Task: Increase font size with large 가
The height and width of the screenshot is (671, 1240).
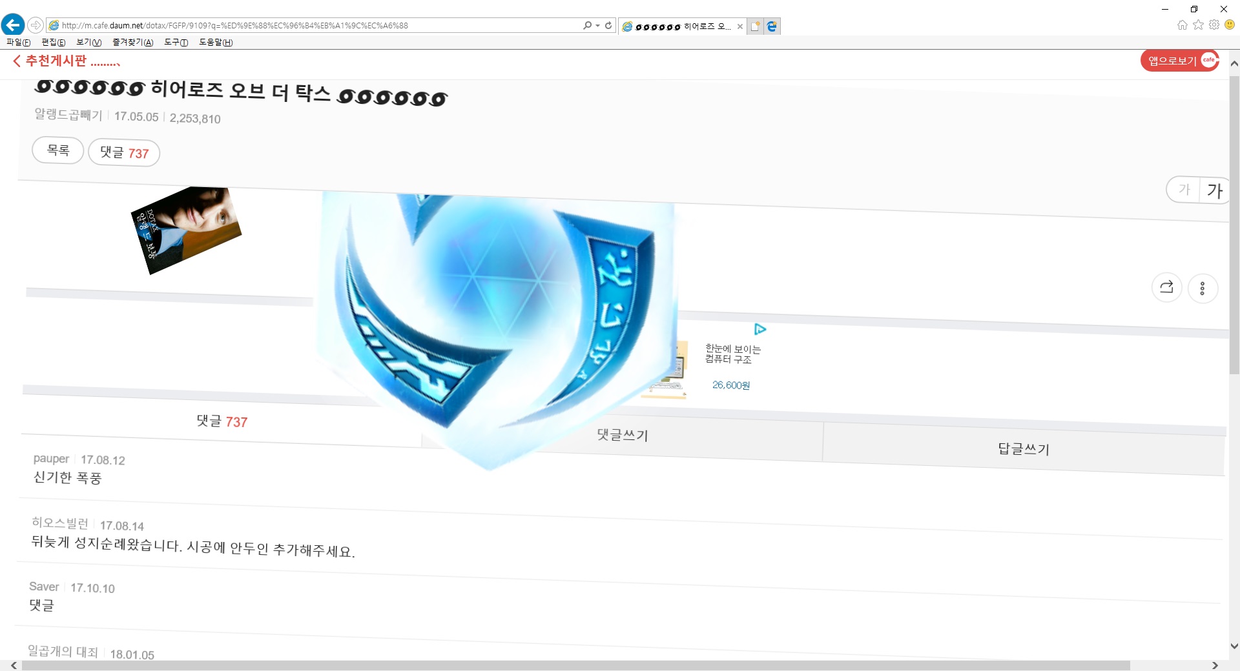Action: [x=1214, y=191]
